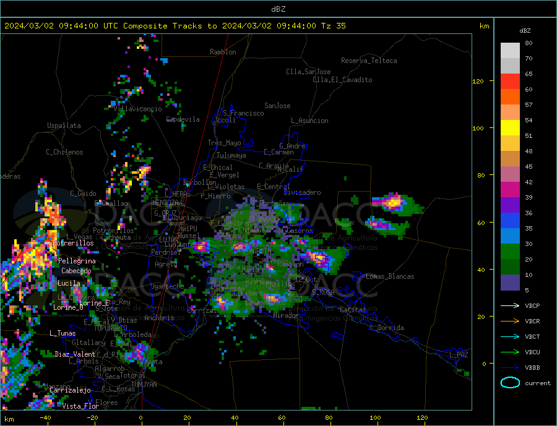Select the slate violet 5–10 dBZ swatch
The image size is (557, 426).
point(511,283)
